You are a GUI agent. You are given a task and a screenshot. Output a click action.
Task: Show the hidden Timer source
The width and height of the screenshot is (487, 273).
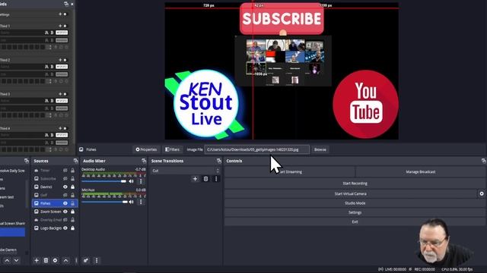pyautogui.click(x=65, y=171)
